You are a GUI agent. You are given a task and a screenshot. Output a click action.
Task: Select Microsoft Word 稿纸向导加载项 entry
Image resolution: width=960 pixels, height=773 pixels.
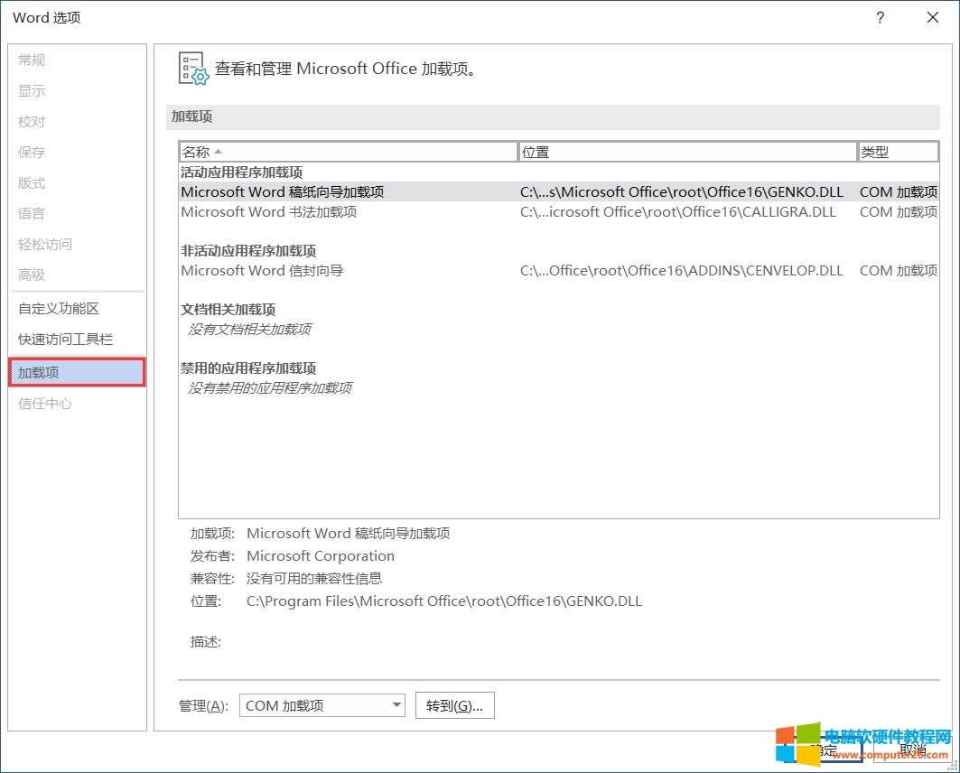283,191
